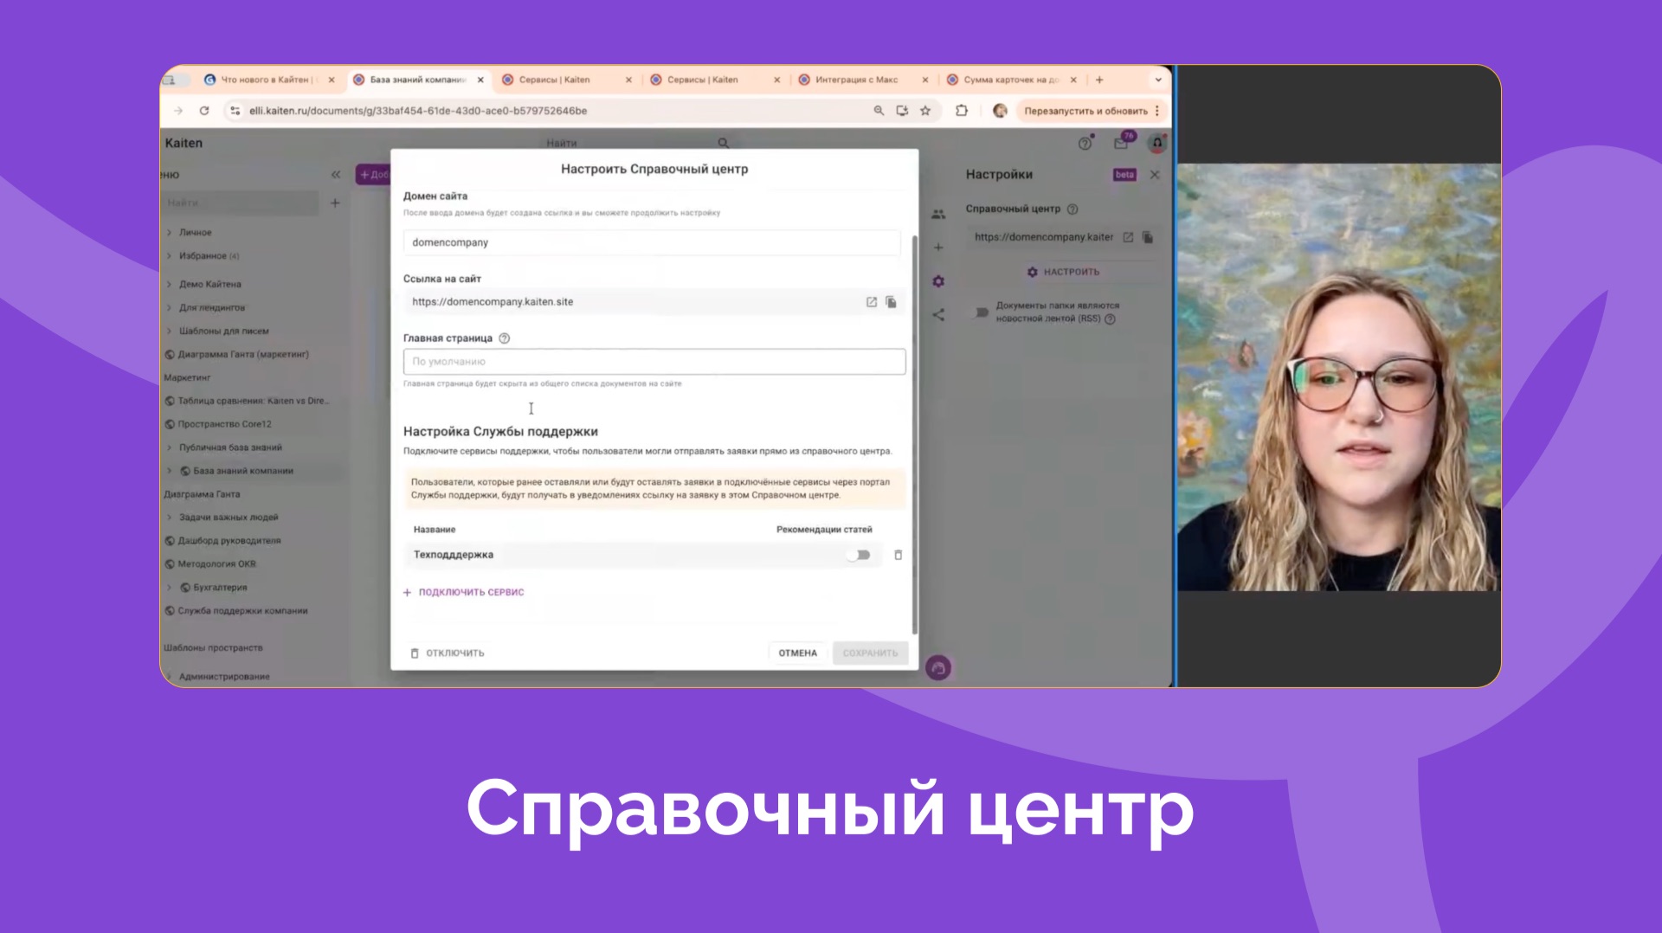Expand the Задачи важных людей item
Image resolution: width=1662 pixels, height=933 pixels.
[x=170, y=518]
